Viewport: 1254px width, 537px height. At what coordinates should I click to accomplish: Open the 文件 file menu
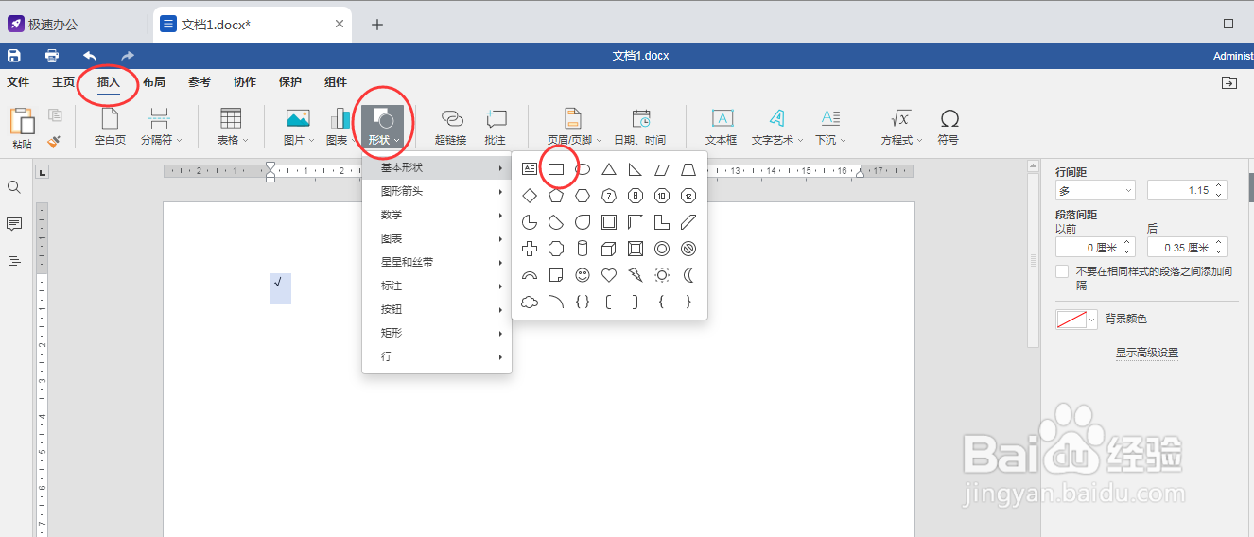[x=18, y=82]
